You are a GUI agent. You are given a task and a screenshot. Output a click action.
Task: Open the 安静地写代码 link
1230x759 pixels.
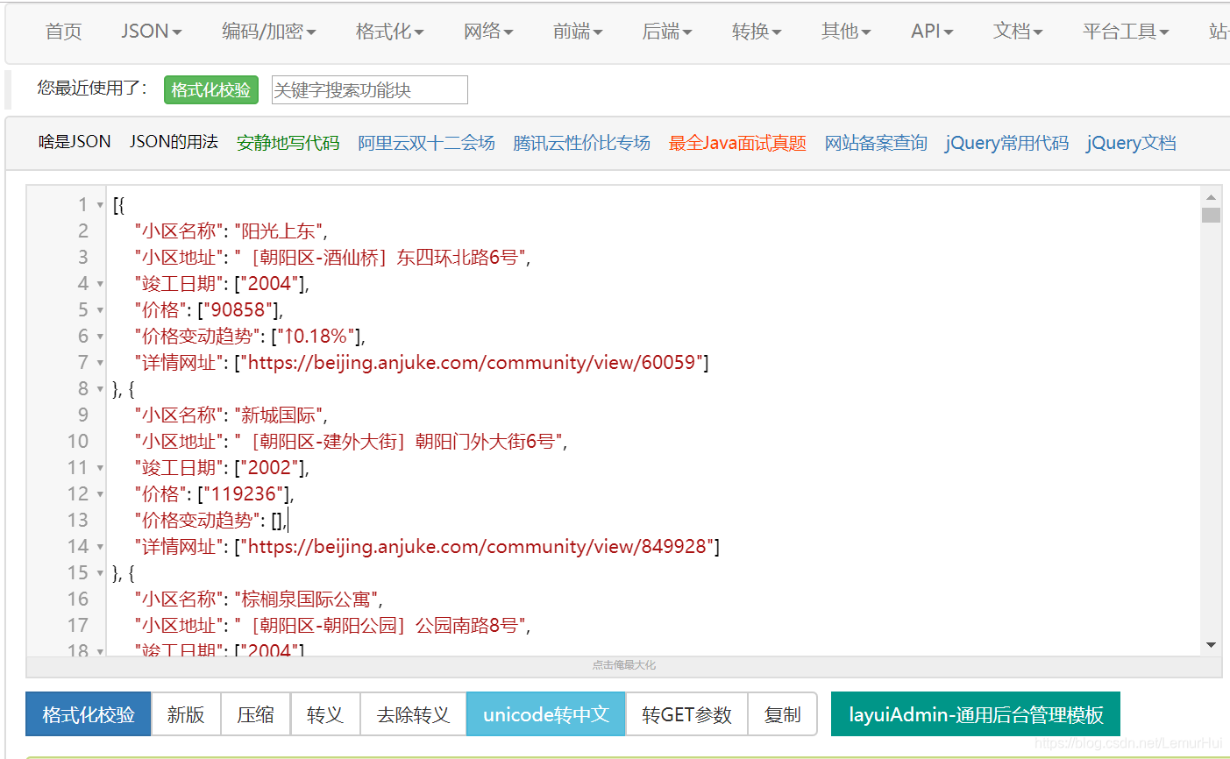(288, 143)
